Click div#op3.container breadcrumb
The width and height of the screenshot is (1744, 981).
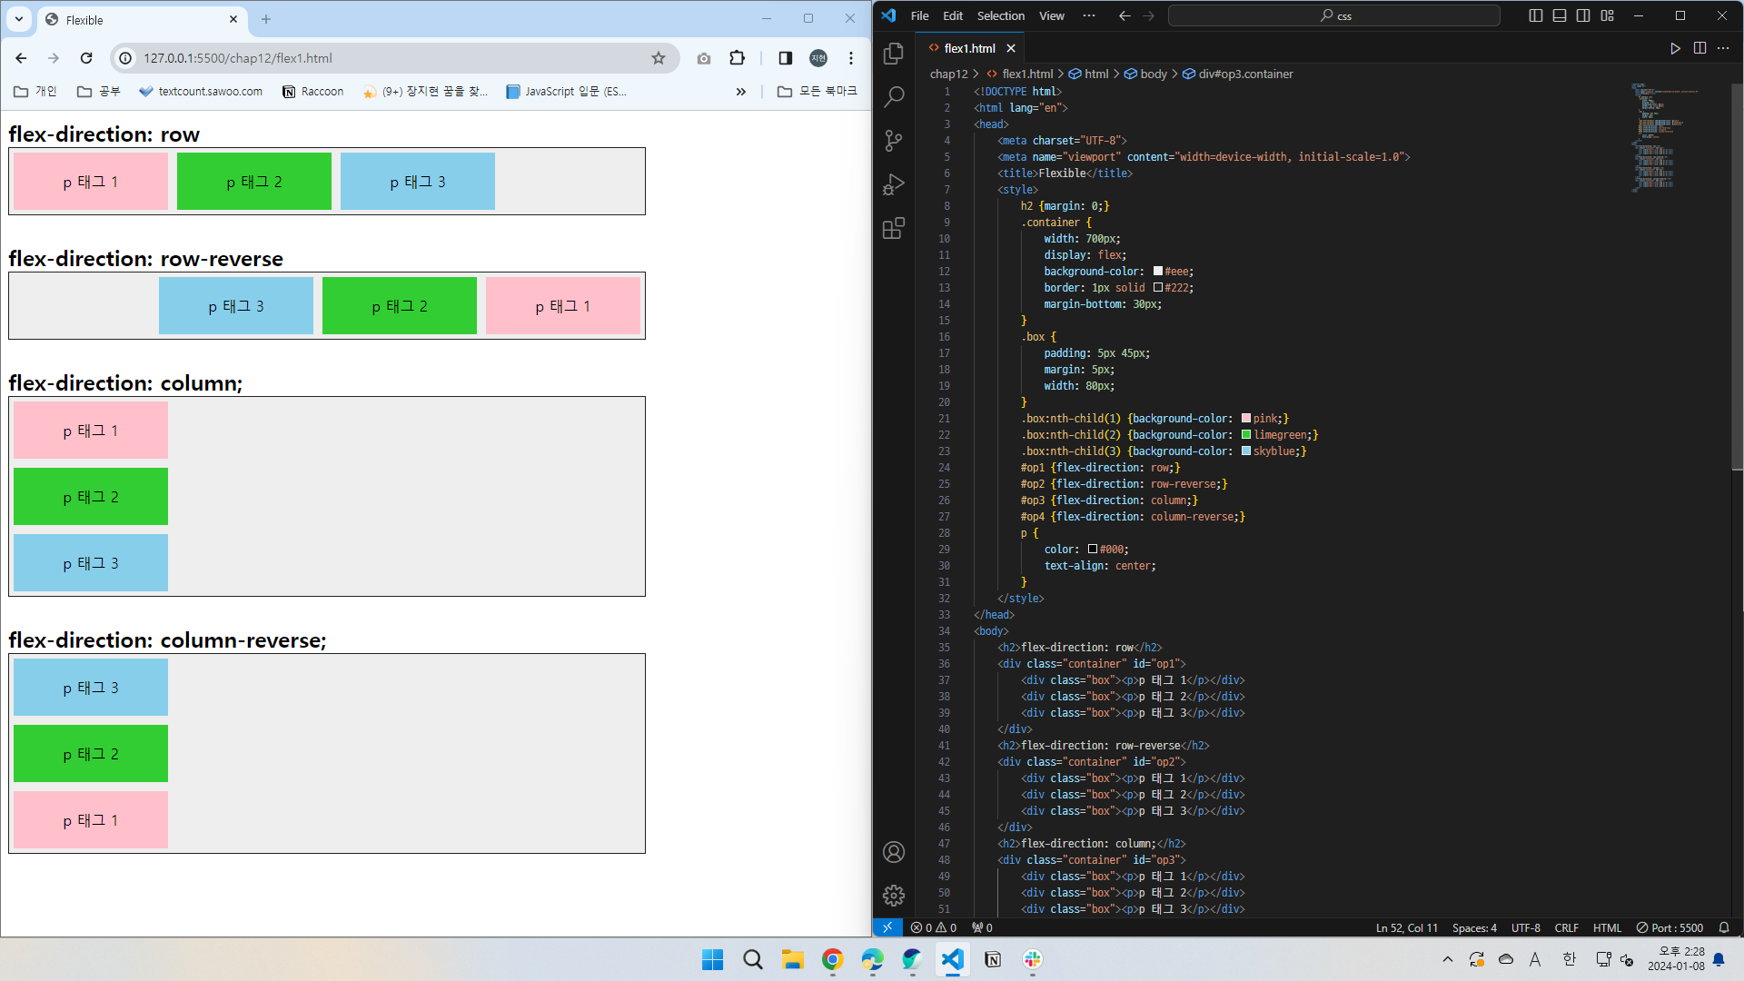pos(1245,74)
